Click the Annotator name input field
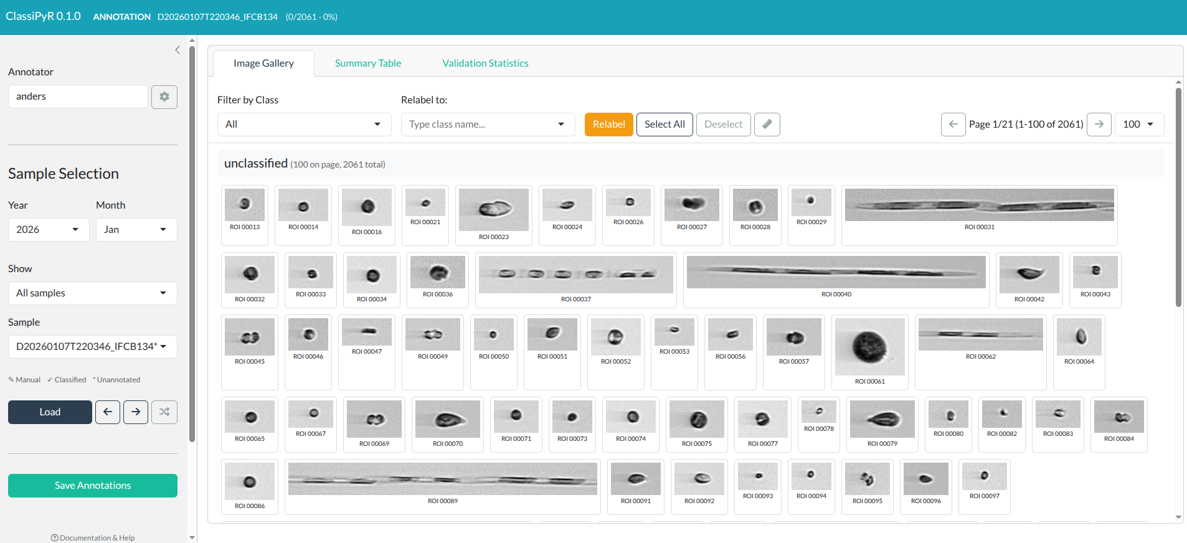Image resolution: width=1187 pixels, height=543 pixels. coord(78,97)
